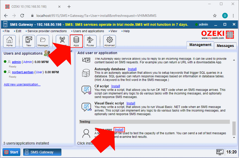Viewport: 239px width, 158px height.
Task: Bookmark the page with the star icon
Action: click(215, 16)
